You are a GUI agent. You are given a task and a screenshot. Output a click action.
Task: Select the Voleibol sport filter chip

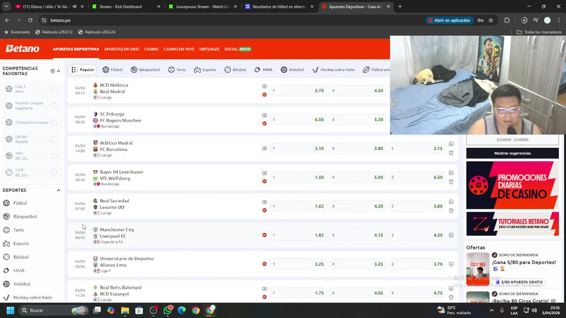click(x=292, y=70)
